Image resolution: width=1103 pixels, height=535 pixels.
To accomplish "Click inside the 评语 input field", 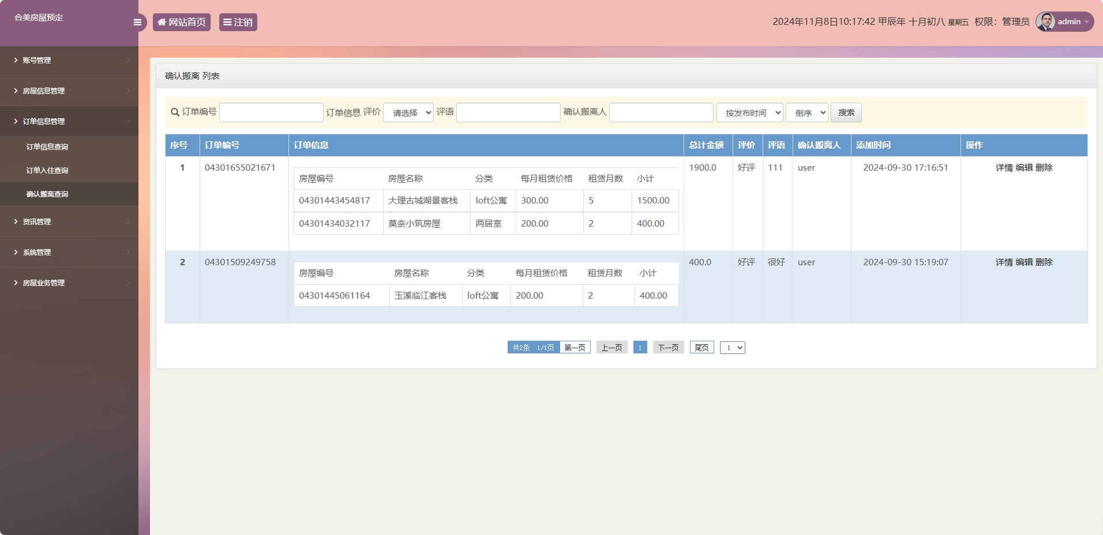I will tap(508, 112).
